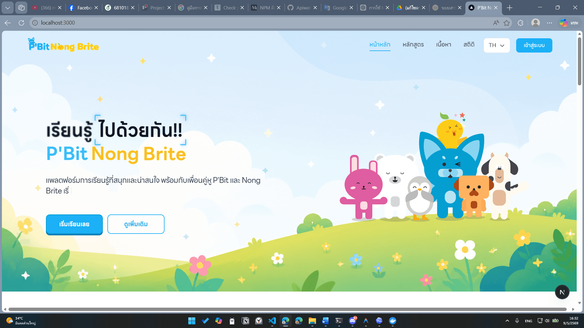Expand the TH language dropdown
The width and height of the screenshot is (584, 328).
497,45
